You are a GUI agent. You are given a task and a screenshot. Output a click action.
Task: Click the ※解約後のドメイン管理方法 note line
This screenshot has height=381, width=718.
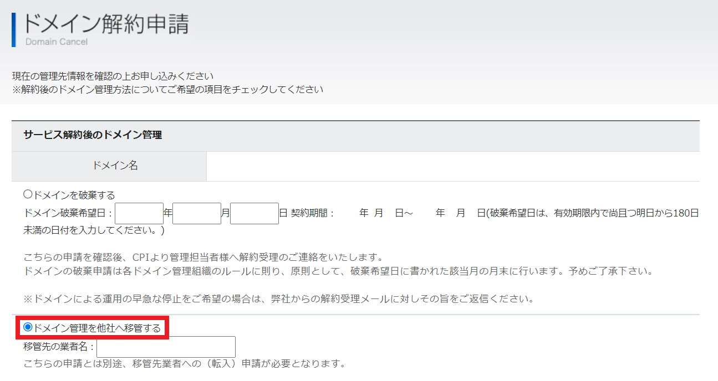(x=167, y=89)
